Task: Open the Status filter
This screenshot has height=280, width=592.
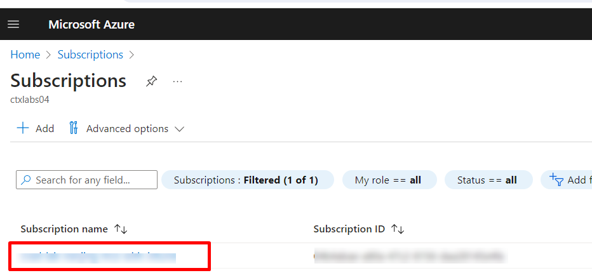Action: (487, 180)
